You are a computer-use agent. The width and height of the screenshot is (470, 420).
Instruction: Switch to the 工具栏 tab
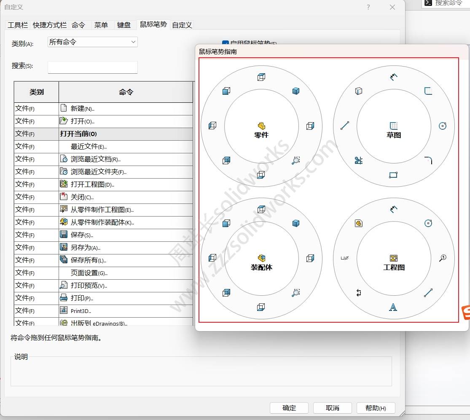[18, 25]
